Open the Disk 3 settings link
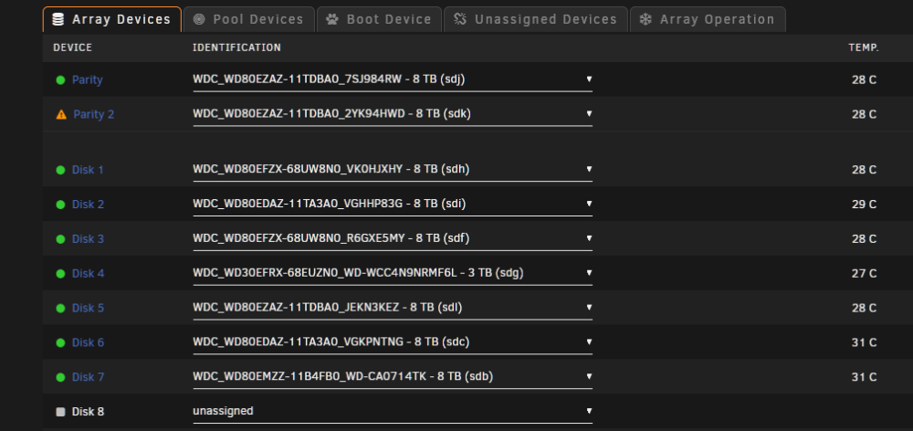This screenshot has height=431, width=913. click(88, 239)
